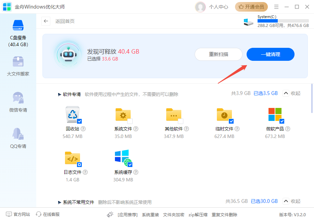Click the 开通会员 membership button

pyautogui.click(x=251, y=7)
